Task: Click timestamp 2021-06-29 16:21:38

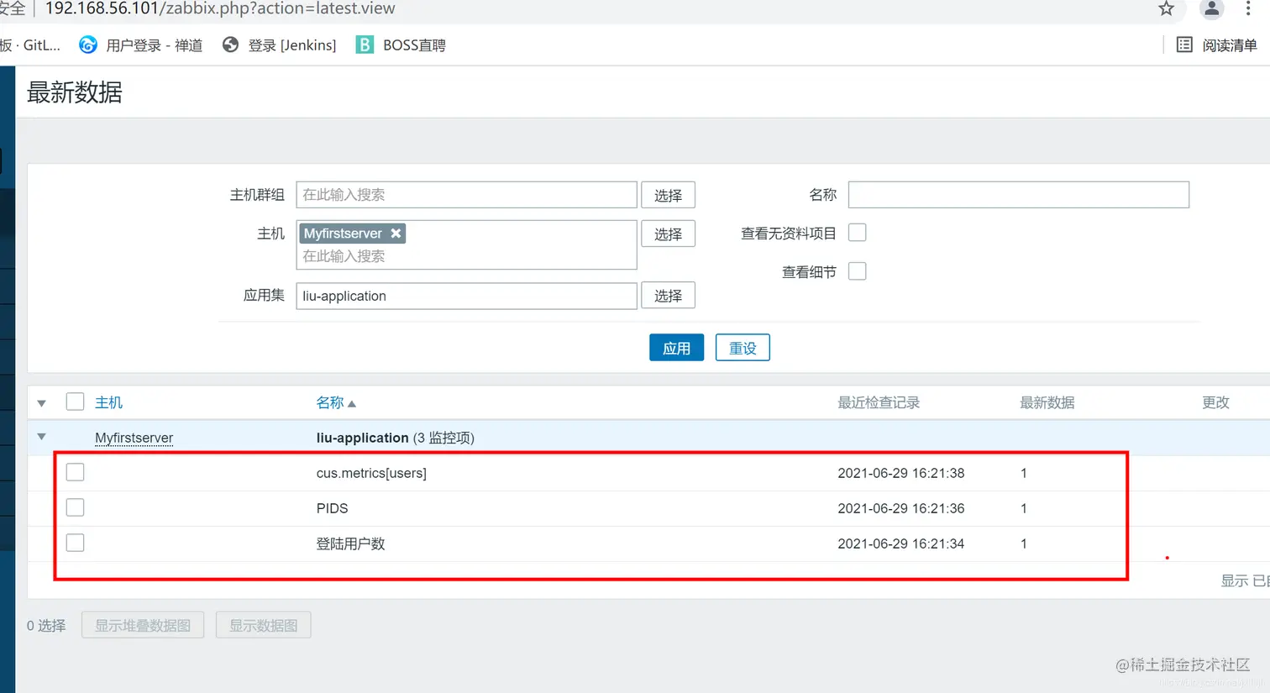Action: (x=900, y=473)
